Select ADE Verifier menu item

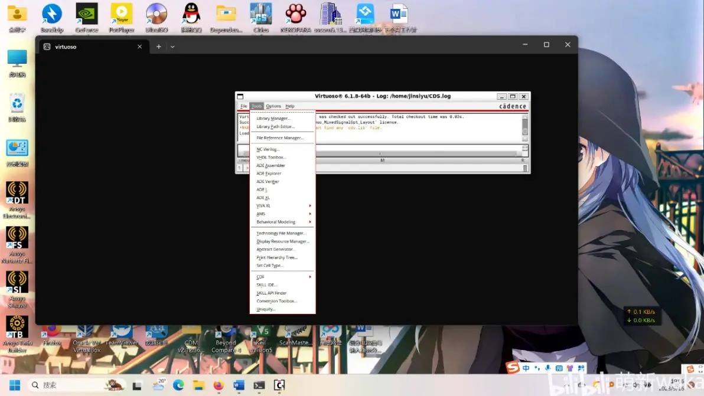click(282, 182)
